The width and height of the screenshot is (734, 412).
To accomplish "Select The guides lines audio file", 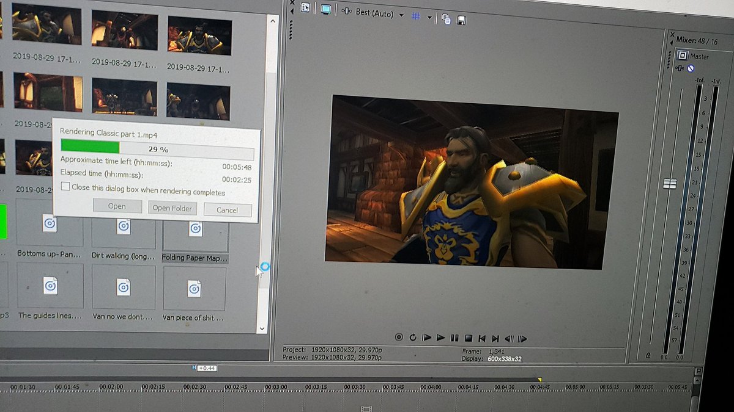I will tap(50, 293).
